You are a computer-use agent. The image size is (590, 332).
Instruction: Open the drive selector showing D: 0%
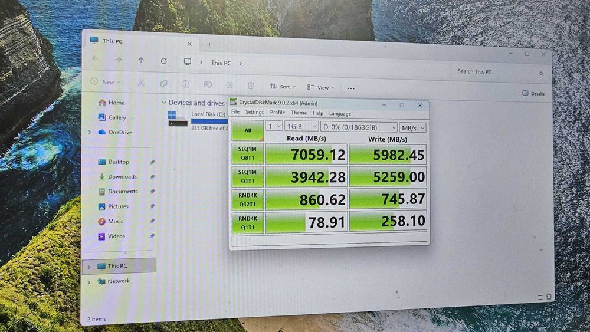point(359,127)
